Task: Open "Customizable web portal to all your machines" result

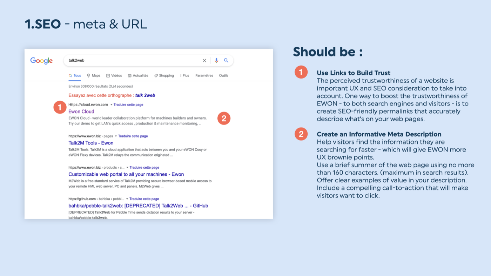Action: (126, 174)
